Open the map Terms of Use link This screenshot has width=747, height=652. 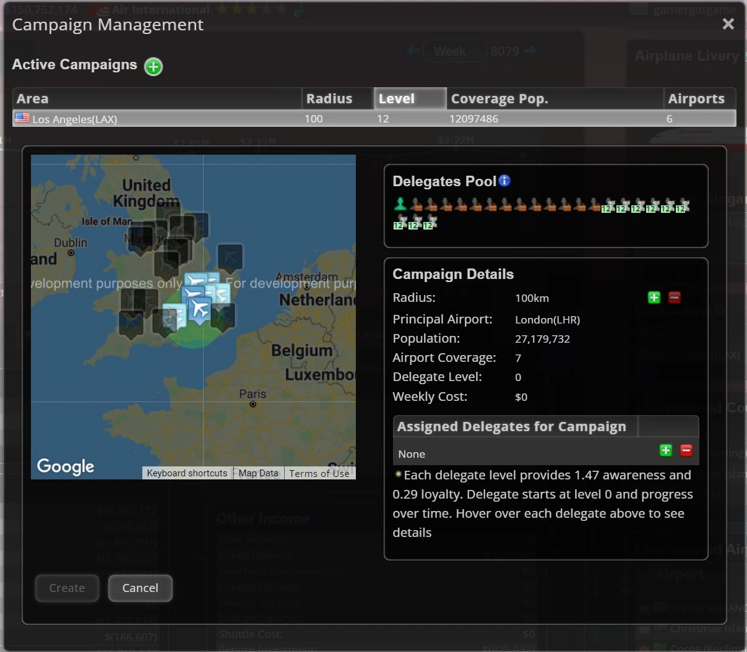[319, 473]
